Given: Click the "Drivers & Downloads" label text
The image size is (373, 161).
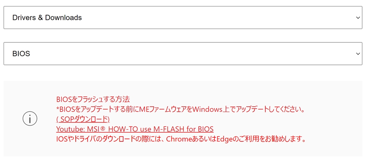Looking at the screenshot, I should (47, 17).
